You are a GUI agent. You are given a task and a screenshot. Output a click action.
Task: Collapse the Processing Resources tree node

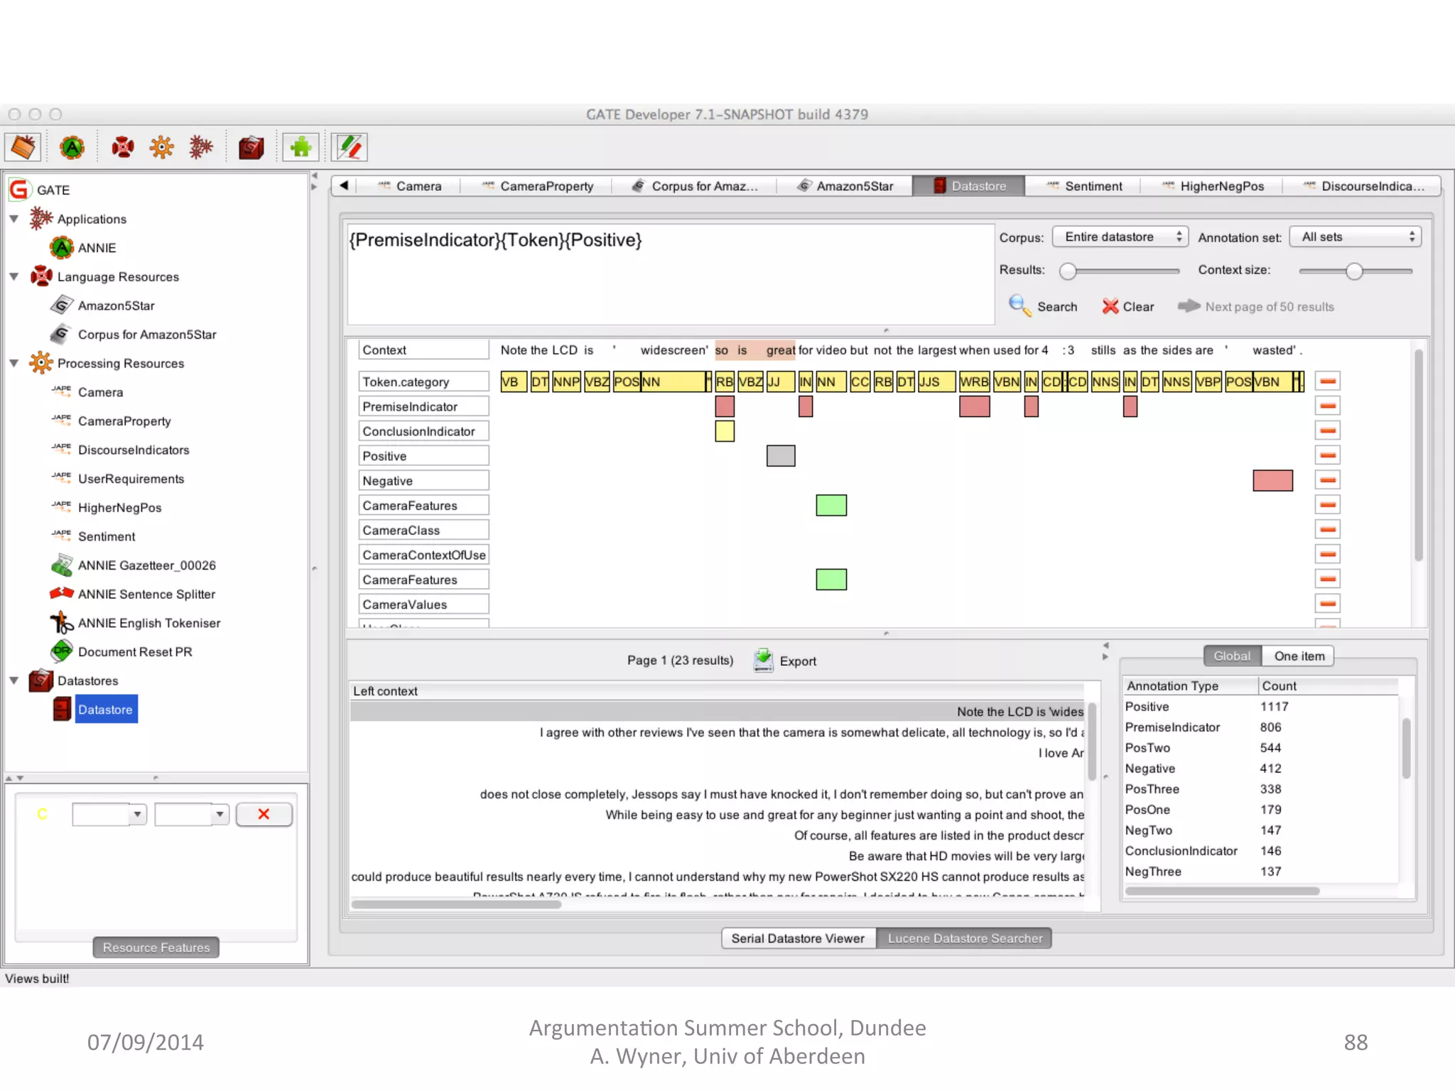14,363
